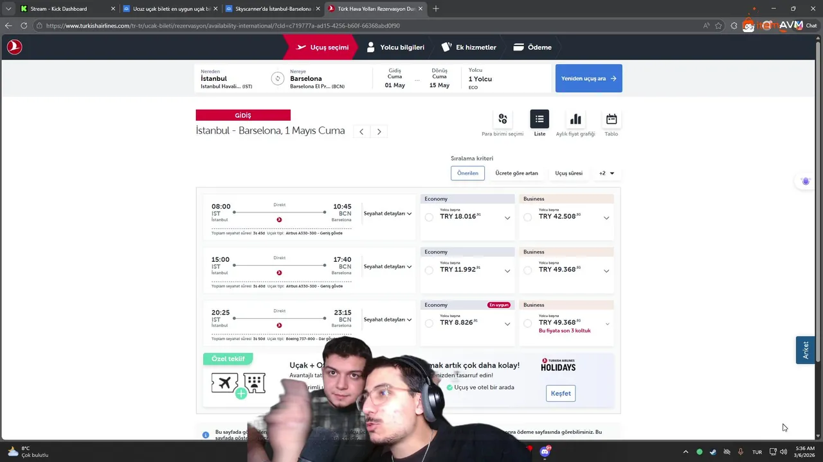Open Steam tray icon
The height and width of the screenshot is (462, 823).
(x=713, y=452)
